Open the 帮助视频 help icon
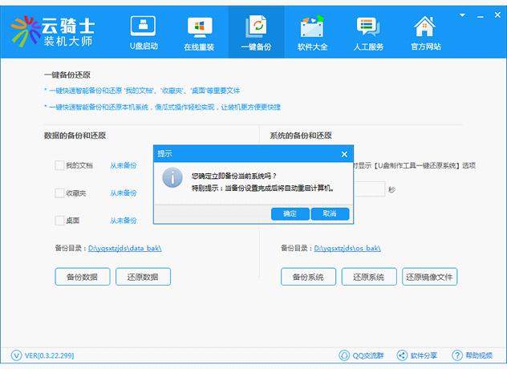Viewport: 507px width, 369px height. pyautogui.click(x=457, y=355)
